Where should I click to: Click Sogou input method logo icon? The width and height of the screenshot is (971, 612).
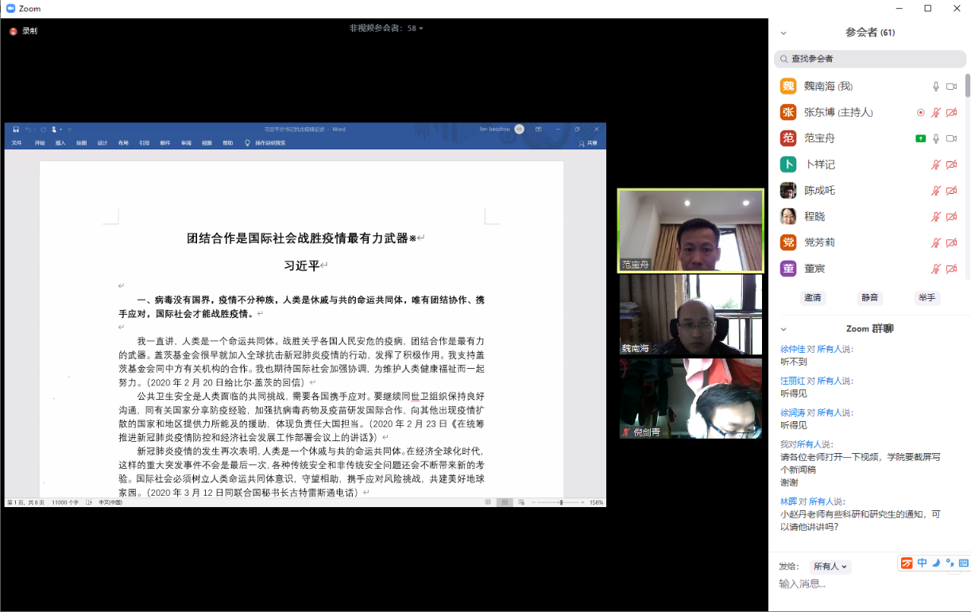point(907,563)
